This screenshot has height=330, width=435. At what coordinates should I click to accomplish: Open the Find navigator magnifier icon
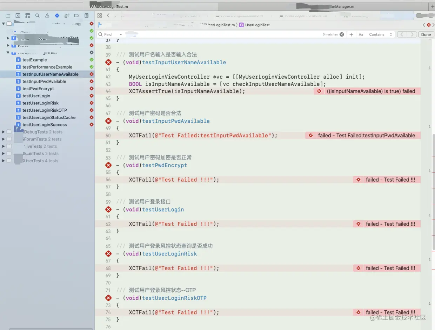click(x=37, y=15)
